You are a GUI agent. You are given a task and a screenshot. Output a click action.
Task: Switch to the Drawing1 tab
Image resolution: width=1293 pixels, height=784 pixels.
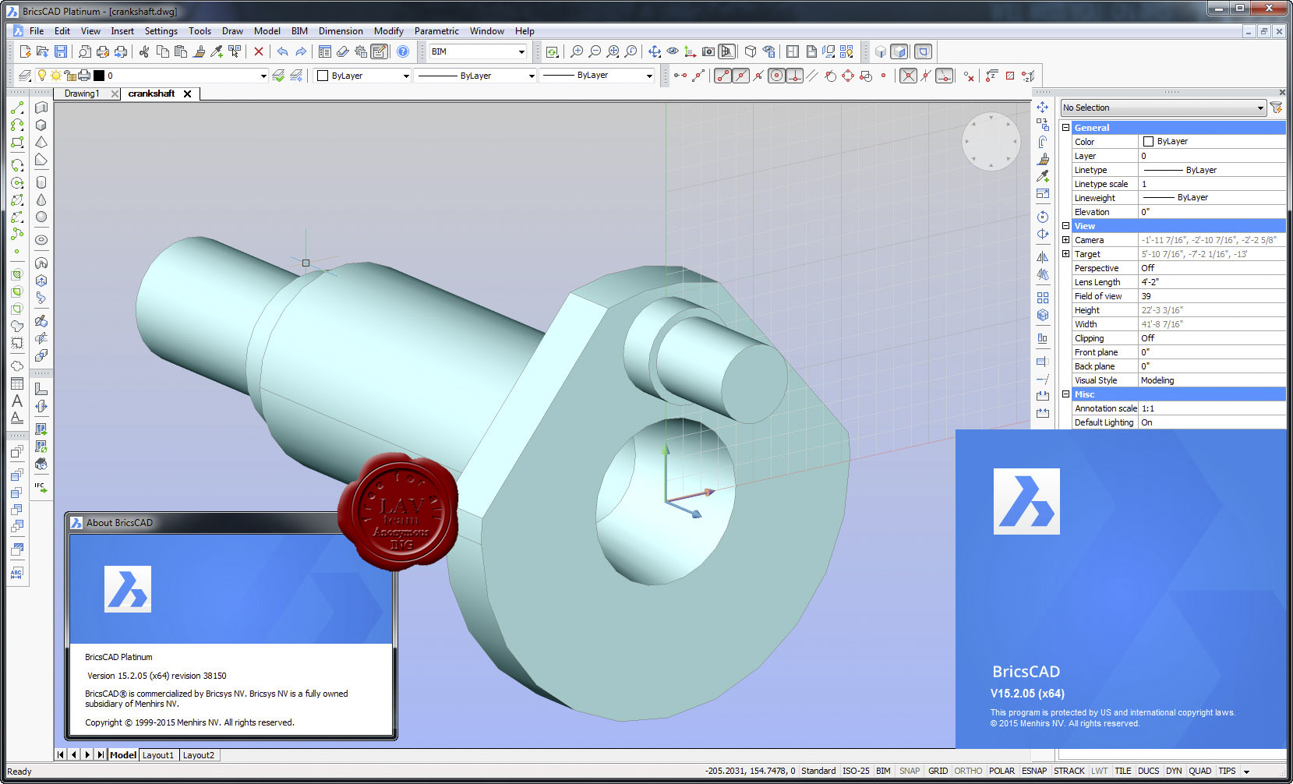click(x=82, y=94)
